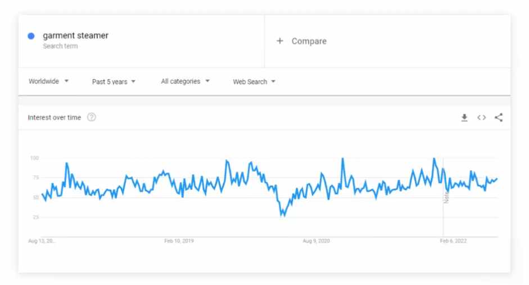Edit the garment steamer search term
The height and width of the screenshot is (285, 529).
(75, 35)
